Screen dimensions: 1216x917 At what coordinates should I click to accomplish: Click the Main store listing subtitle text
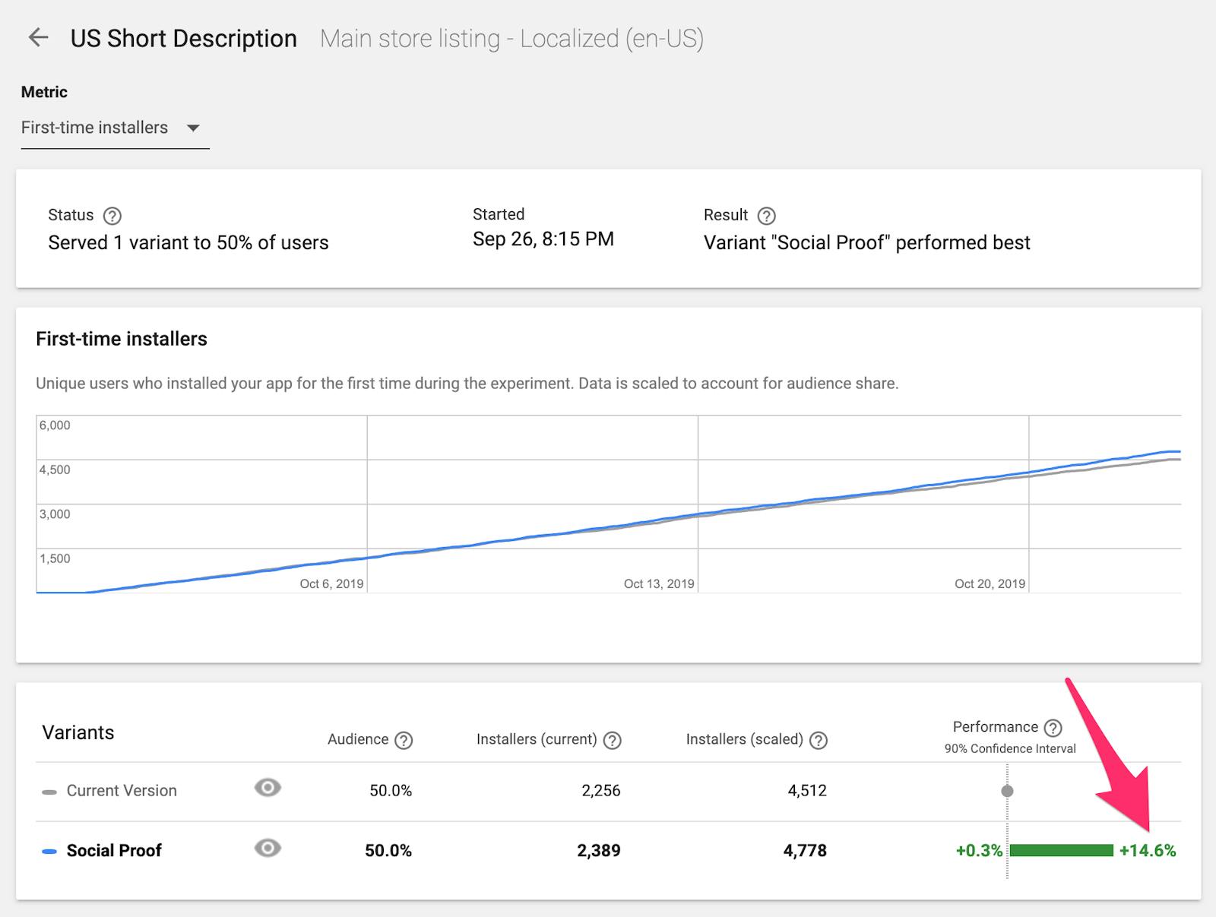511,38
